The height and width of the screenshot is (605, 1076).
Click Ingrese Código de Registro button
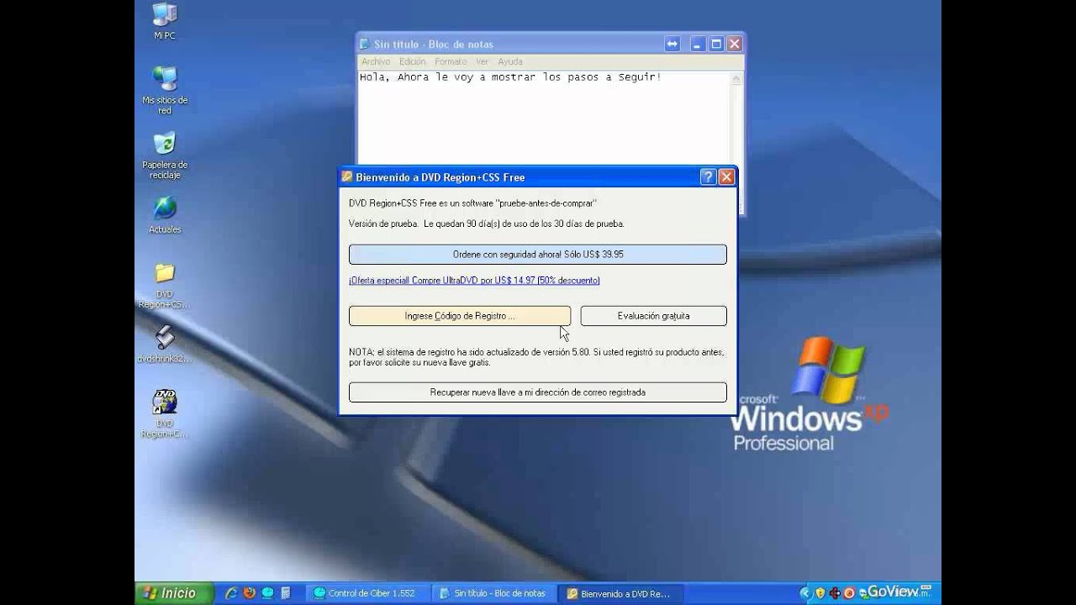460,316
